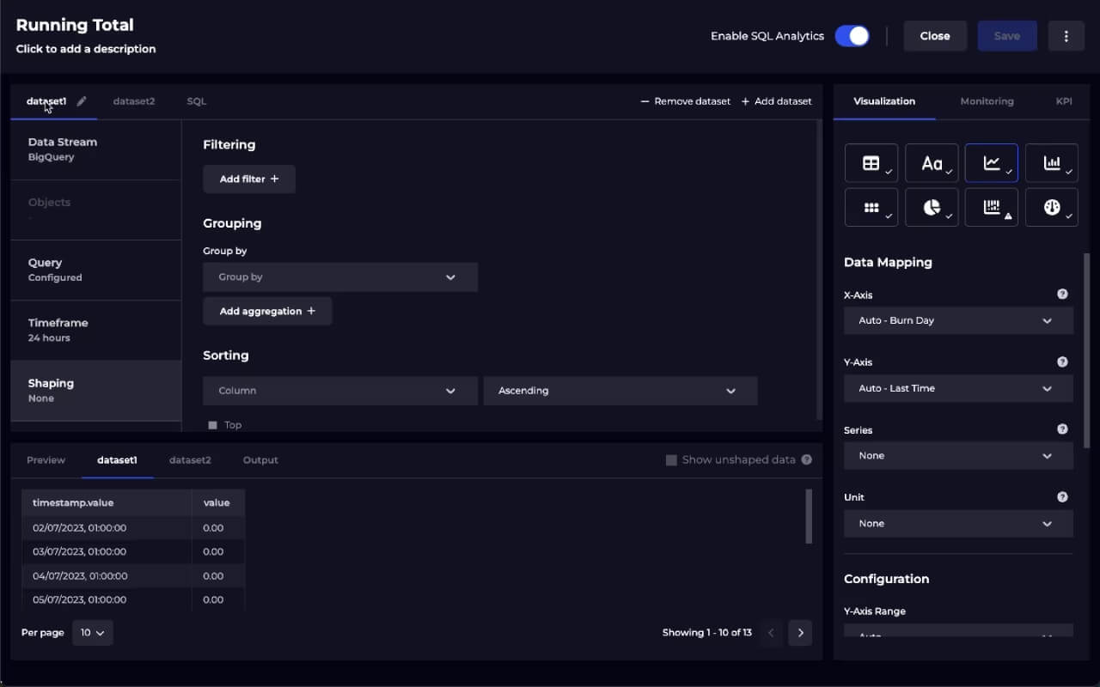This screenshot has width=1100, height=687.
Task: Select the gauge visualization icon
Action: [1052, 208]
